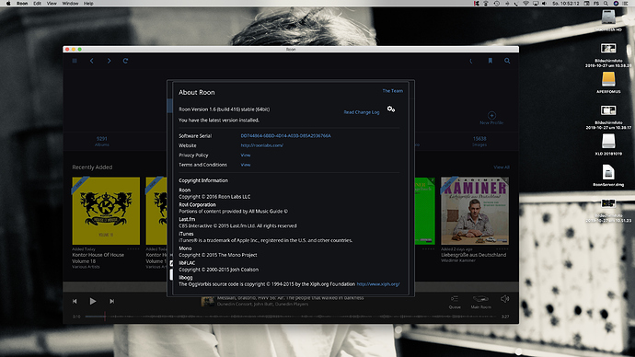The width and height of the screenshot is (635, 357).
Task: Open the Roon hamburger menu icon
Action: pos(75,61)
